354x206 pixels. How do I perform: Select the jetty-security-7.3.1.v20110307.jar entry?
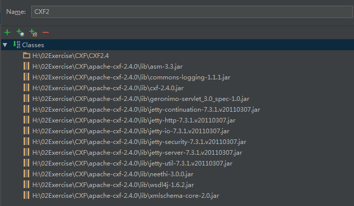pyautogui.click(x=139, y=142)
